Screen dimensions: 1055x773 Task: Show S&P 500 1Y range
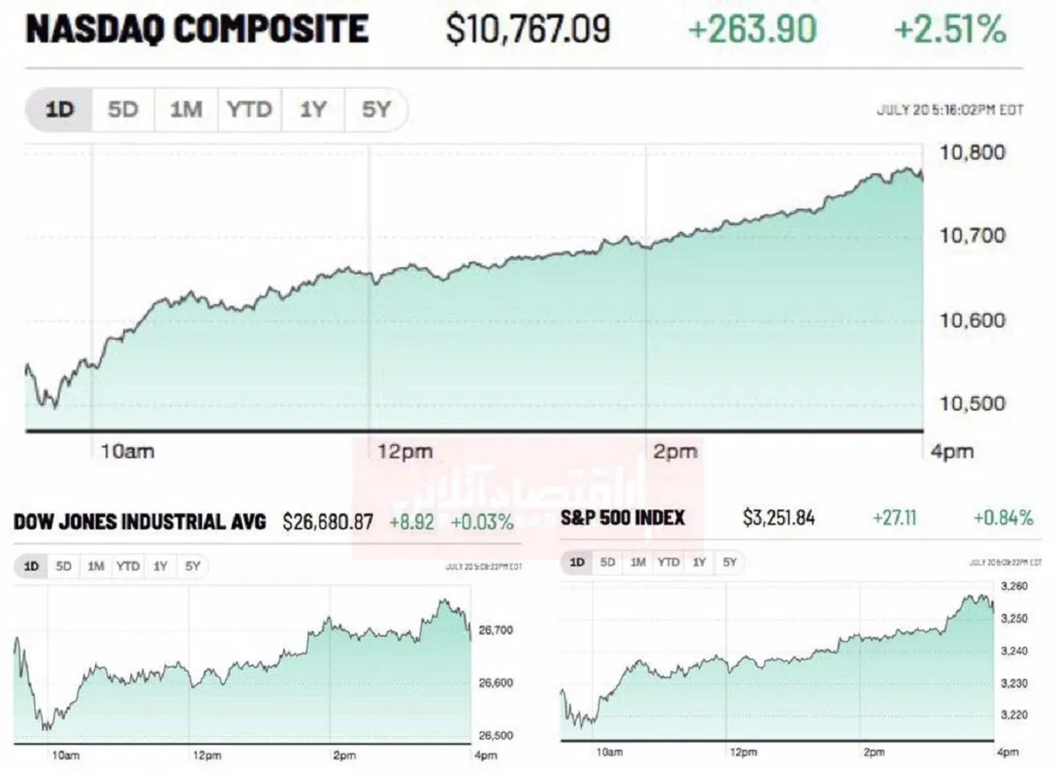pos(699,562)
